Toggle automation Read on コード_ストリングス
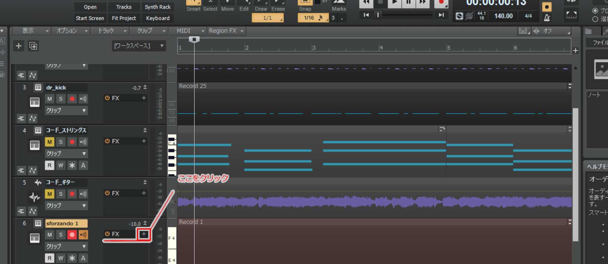The height and width of the screenshot is (264, 608). click(x=50, y=165)
